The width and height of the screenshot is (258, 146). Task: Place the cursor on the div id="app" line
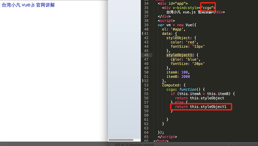click(x=173, y=4)
